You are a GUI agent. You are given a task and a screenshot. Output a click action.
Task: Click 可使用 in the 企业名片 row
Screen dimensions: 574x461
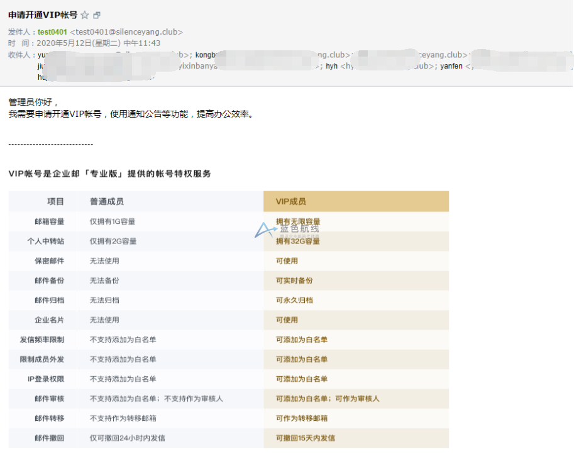coord(287,320)
